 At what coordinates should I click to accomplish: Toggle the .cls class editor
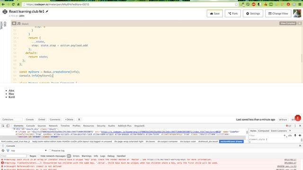pos(290,136)
